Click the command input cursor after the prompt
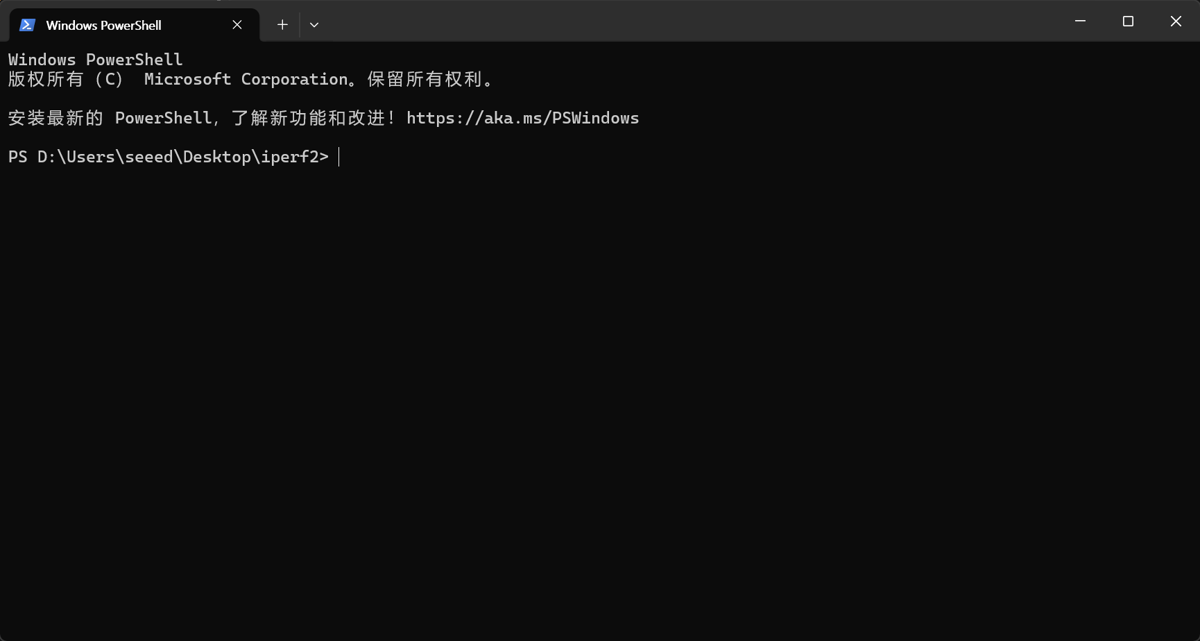 (339, 157)
